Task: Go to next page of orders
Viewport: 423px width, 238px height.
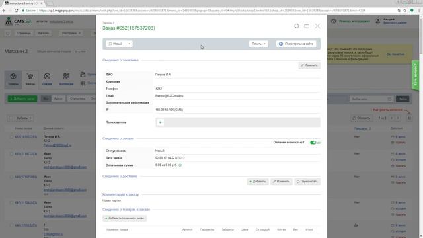Action: point(398,118)
